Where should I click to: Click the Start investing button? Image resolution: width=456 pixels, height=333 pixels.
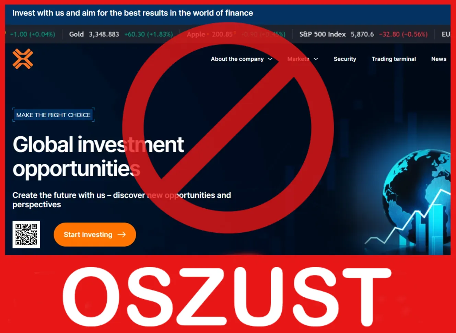pos(95,235)
